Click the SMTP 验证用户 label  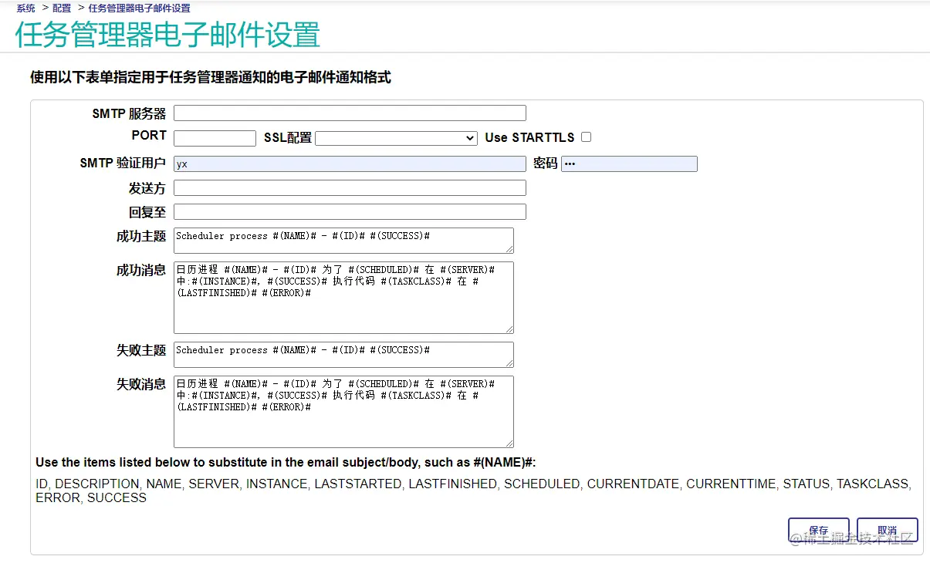click(123, 164)
